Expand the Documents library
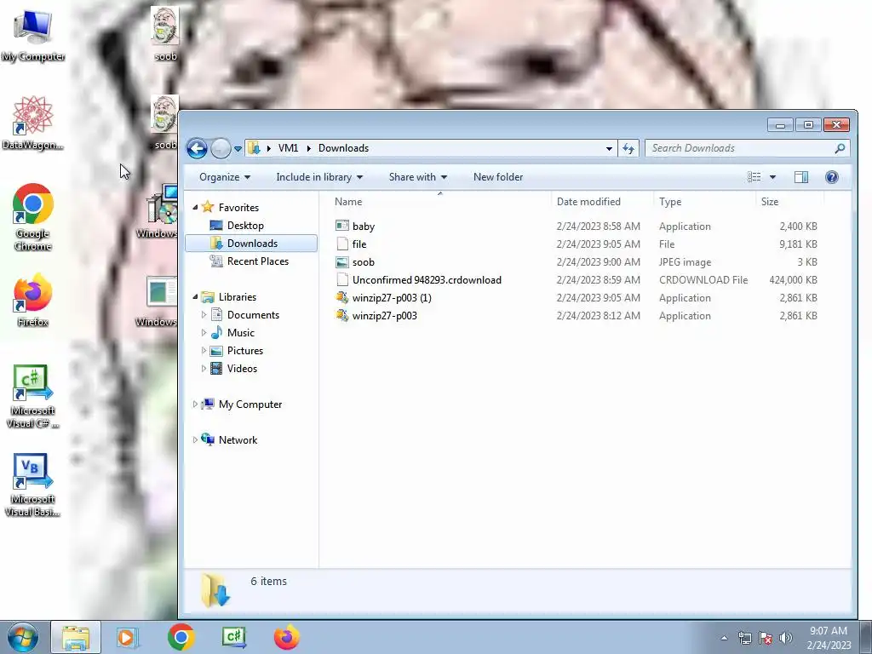872x654 pixels. (x=204, y=315)
